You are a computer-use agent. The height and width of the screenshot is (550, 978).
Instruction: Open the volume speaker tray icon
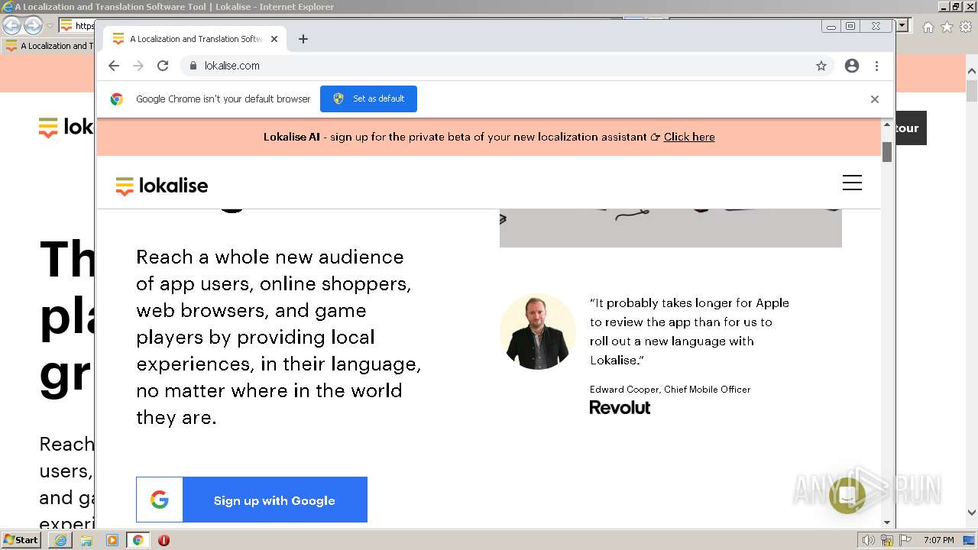868,540
